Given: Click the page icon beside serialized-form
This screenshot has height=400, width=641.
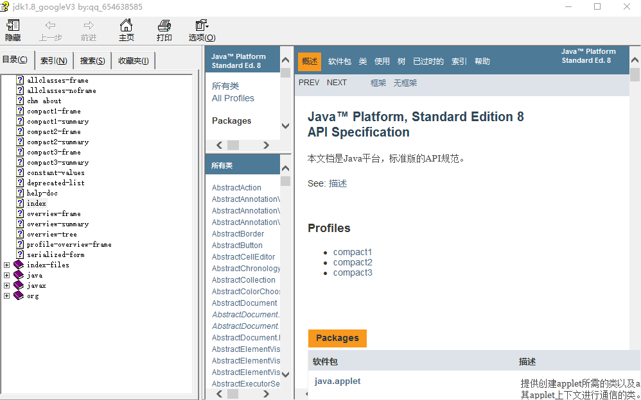Looking at the screenshot, I should 20,254.
